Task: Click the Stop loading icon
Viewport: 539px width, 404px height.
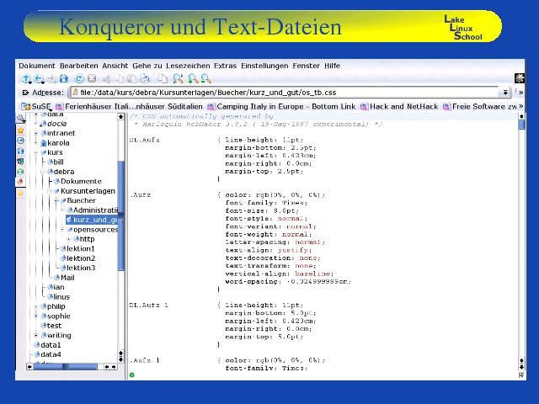Action: [x=92, y=78]
